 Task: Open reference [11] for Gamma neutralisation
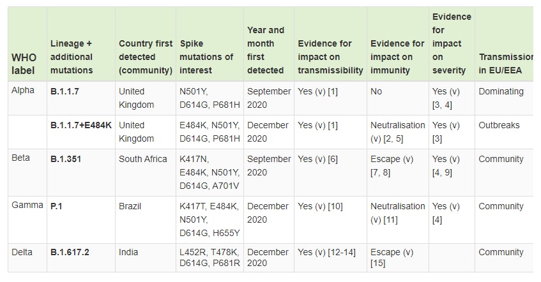pos(391,219)
